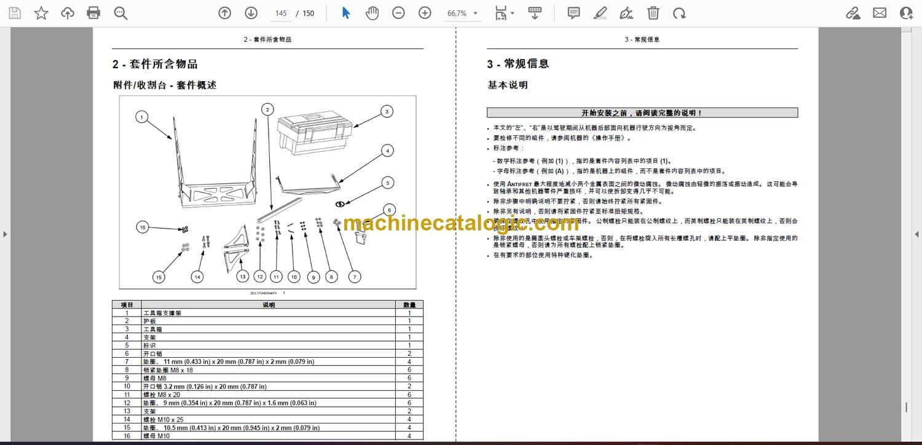Image resolution: width=922 pixels, height=445 pixels.
Task: Click the scrolling mode keyboard icon
Action: [535, 13]
